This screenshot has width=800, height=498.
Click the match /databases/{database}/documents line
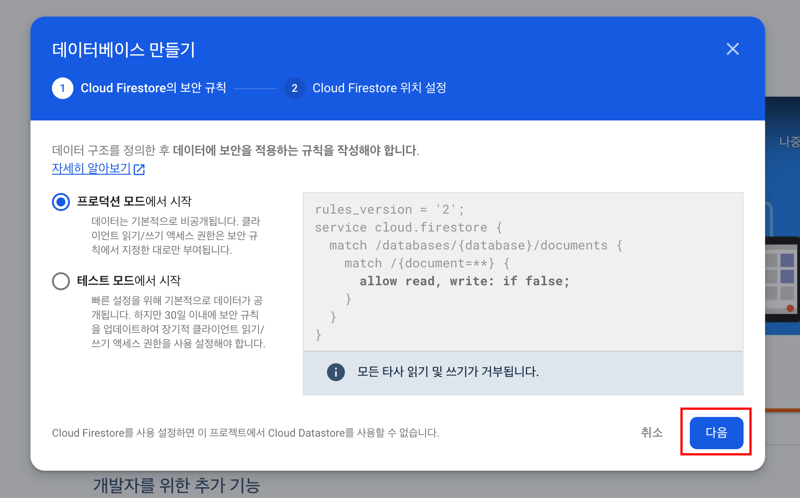[476, 245]
